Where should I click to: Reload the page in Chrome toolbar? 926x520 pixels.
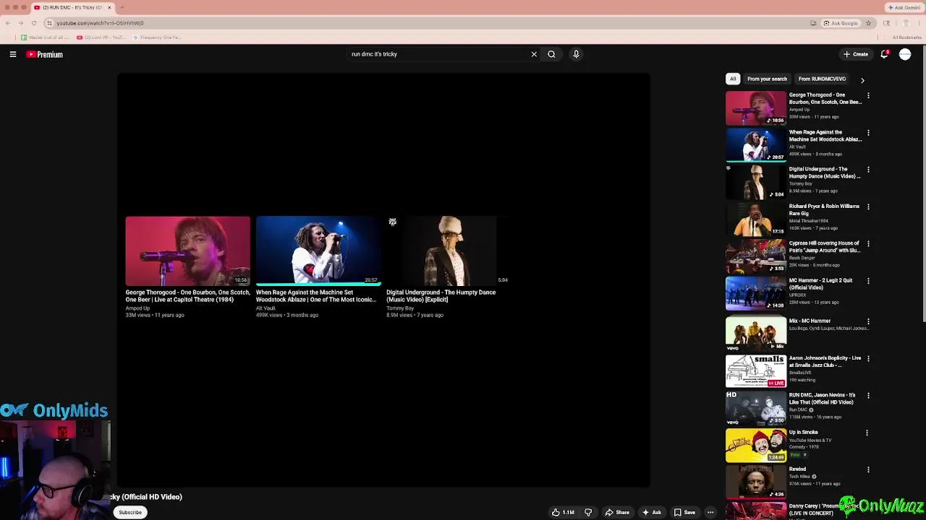(x=34, y=23)
